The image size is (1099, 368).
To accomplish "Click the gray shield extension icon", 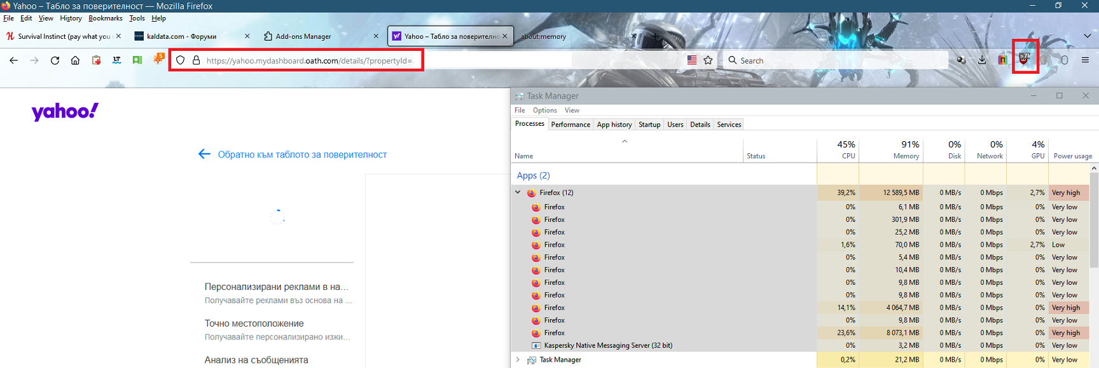I will pos(1044,60).
